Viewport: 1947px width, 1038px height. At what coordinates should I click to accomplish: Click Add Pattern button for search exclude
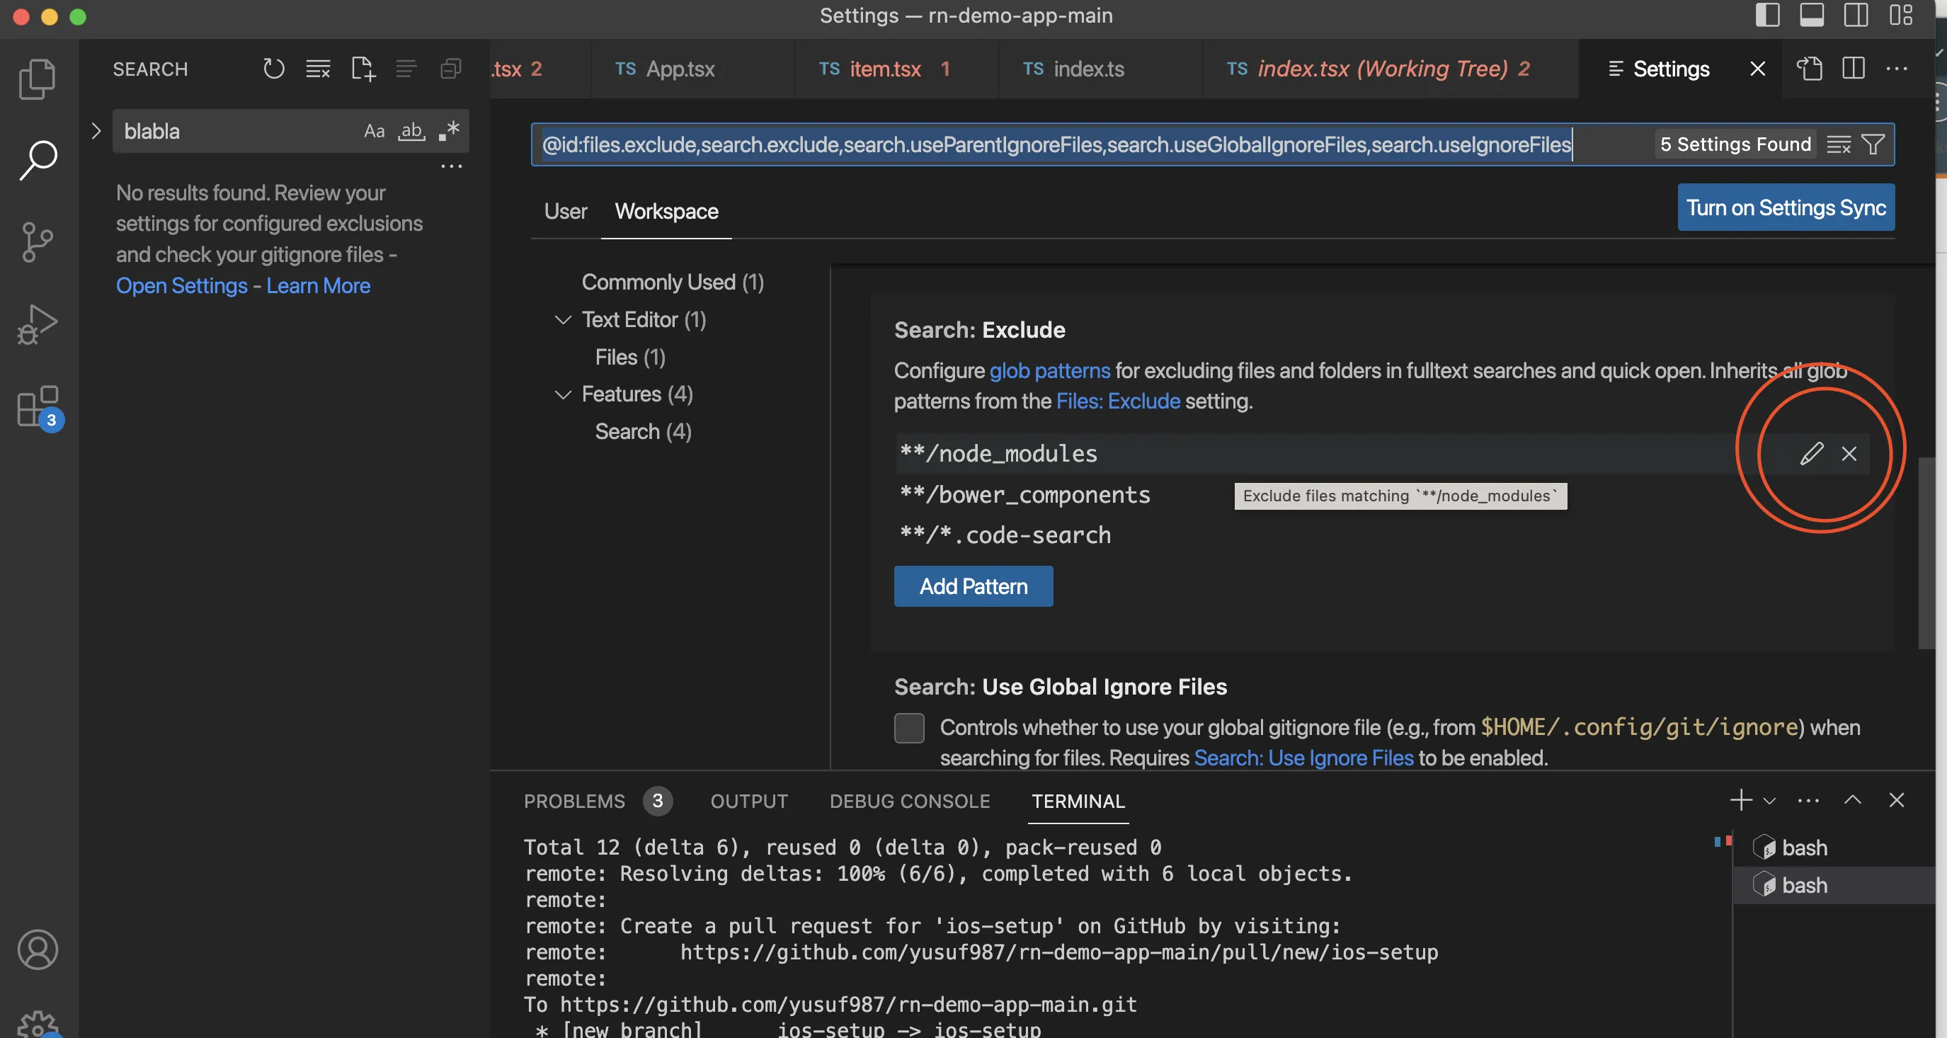point(973,586)
